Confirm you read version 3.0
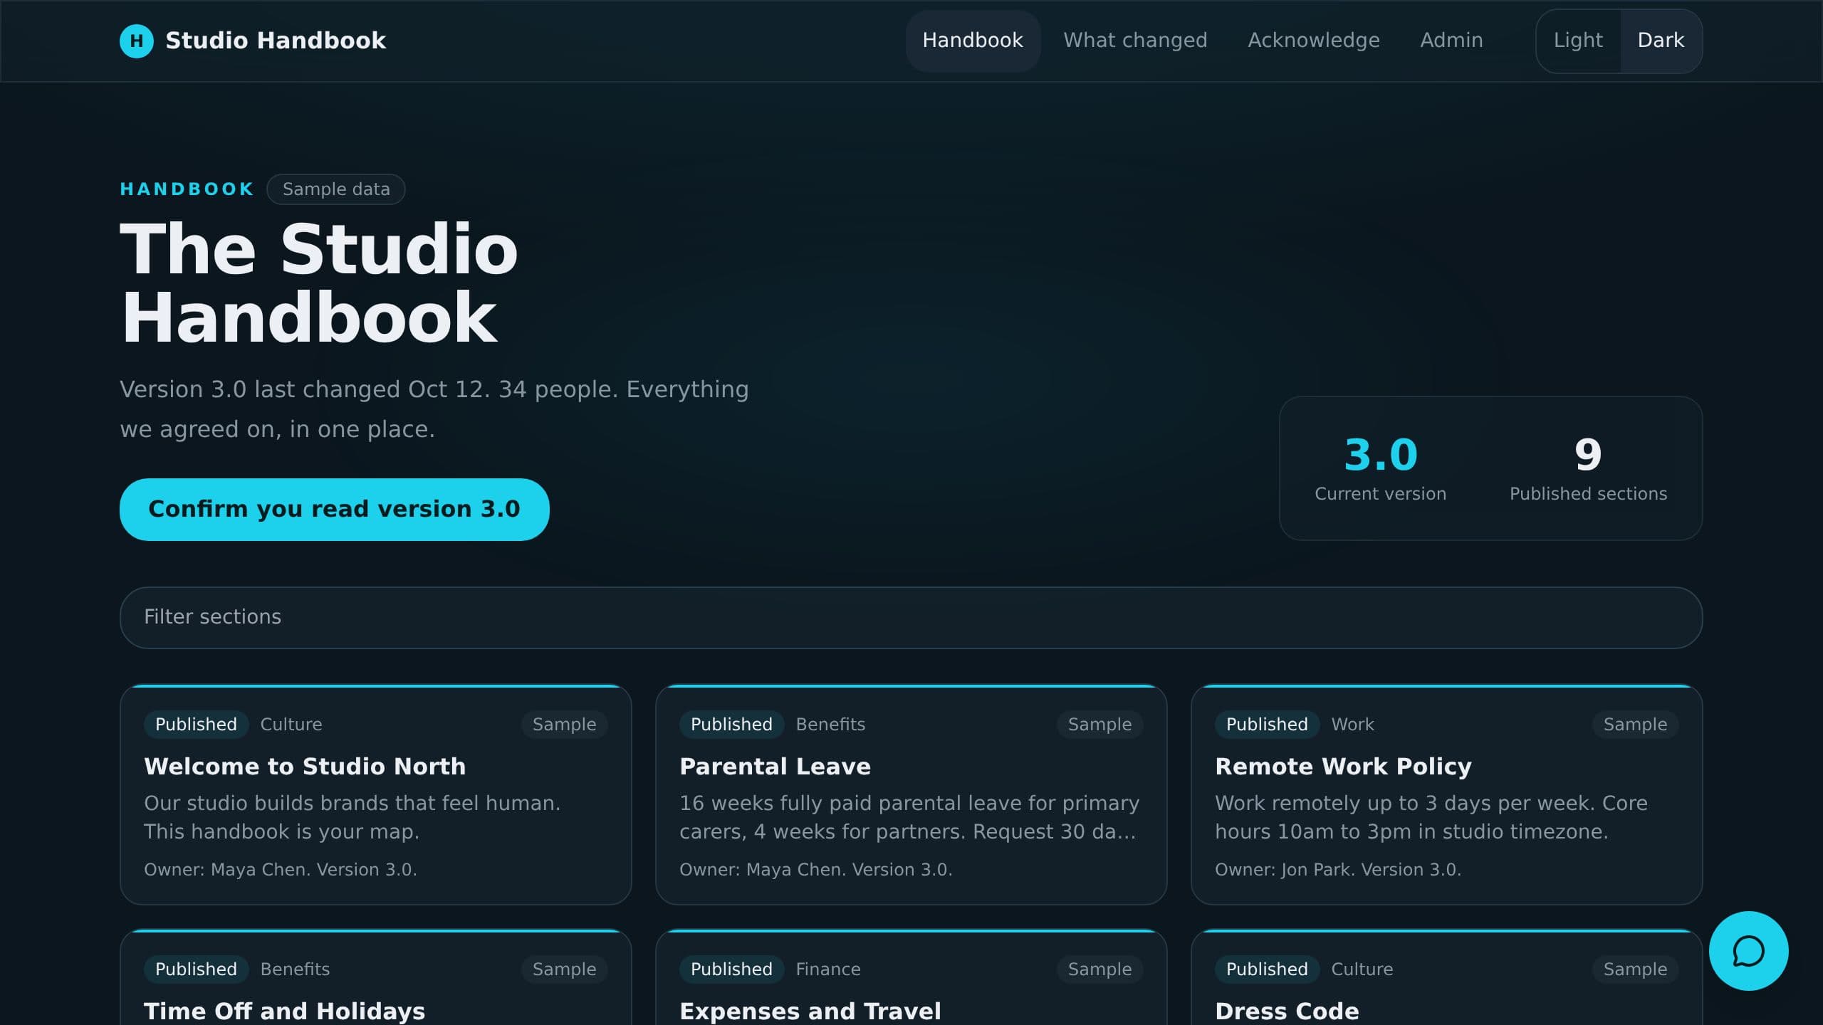1823x1025 pixels. [x=334, y=509]
